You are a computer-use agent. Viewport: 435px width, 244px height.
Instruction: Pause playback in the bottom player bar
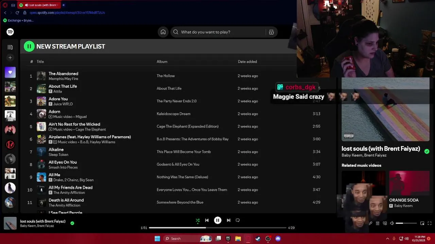(217, 220)
